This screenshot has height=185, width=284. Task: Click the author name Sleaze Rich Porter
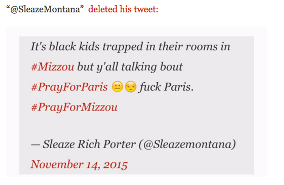(89, 144)
